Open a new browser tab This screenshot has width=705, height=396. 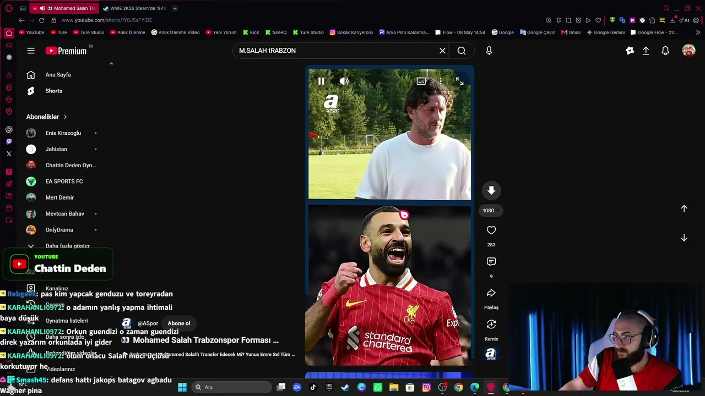175,8
